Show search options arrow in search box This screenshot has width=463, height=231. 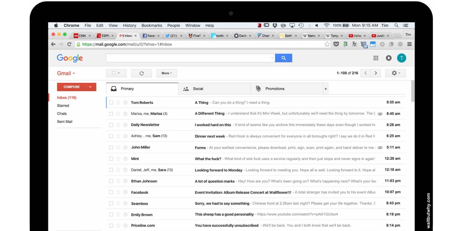272,58
